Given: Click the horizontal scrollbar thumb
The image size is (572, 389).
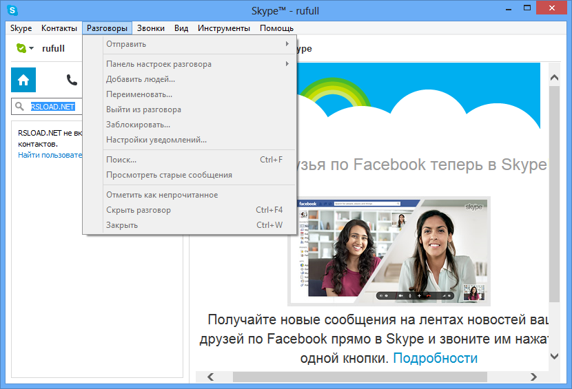Looking at the screenshot, I should [x=360, y=377].
